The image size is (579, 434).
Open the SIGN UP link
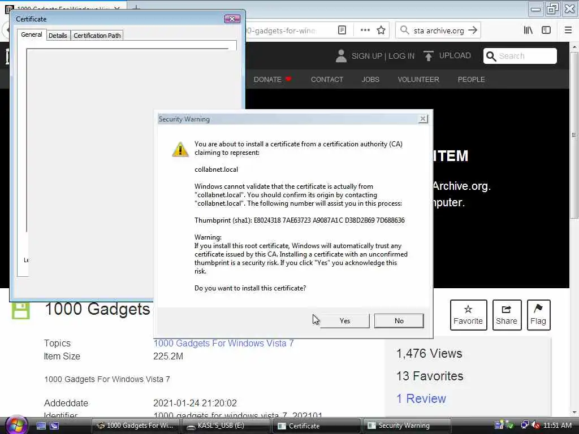point(366,56)
